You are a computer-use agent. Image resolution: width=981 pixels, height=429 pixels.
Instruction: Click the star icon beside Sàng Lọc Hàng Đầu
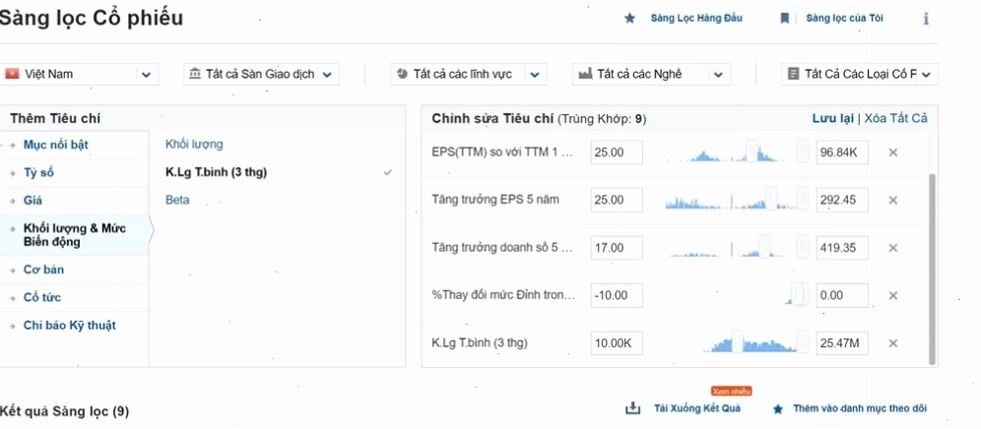[629, 18]
